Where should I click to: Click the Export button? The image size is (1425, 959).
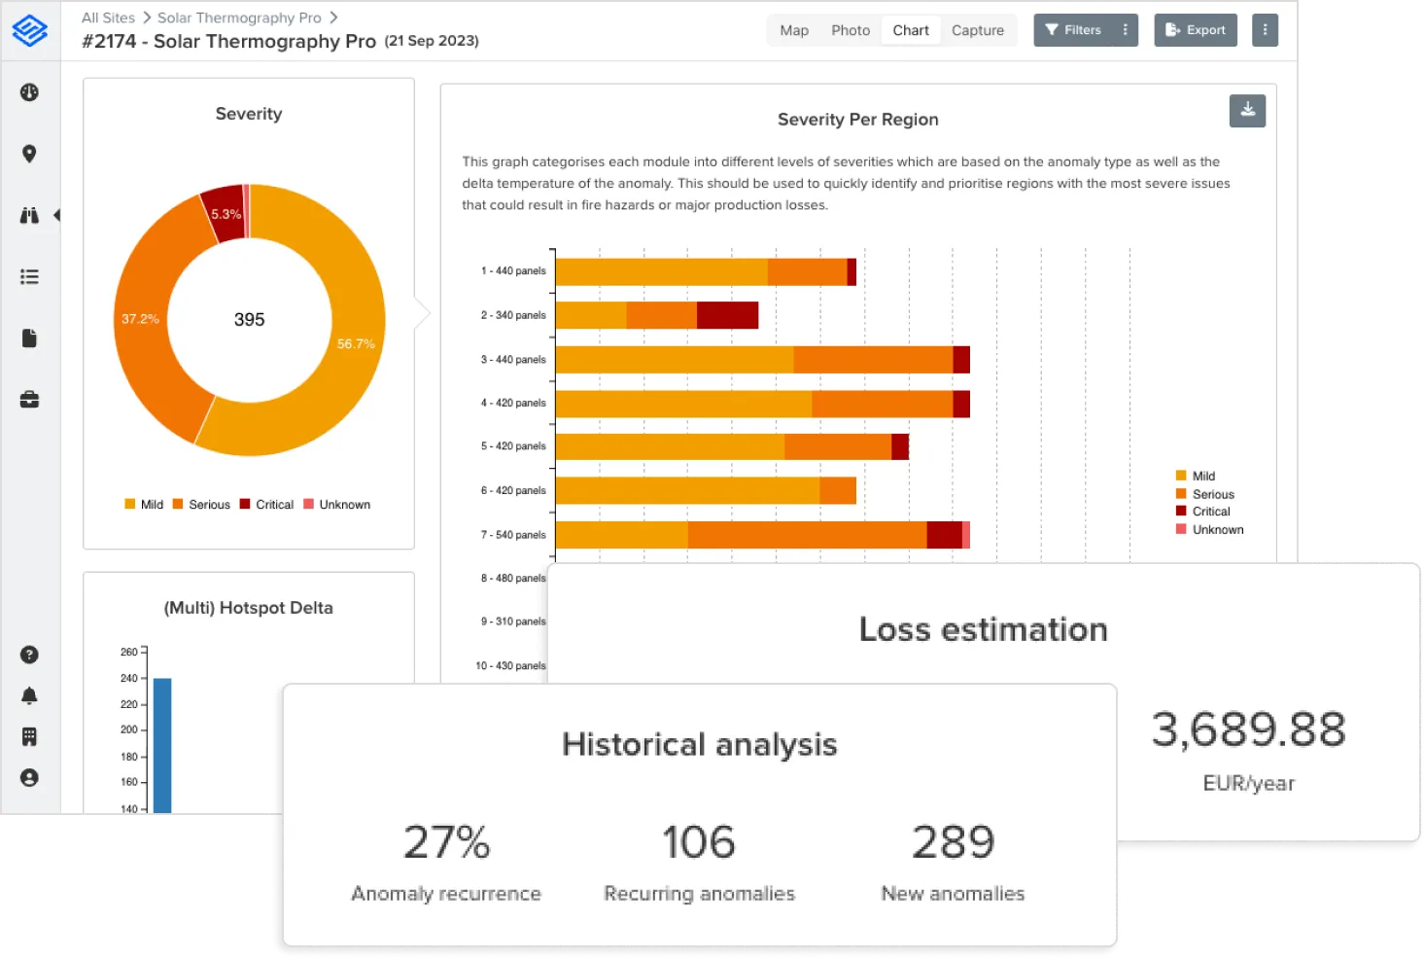(1196, 30)
